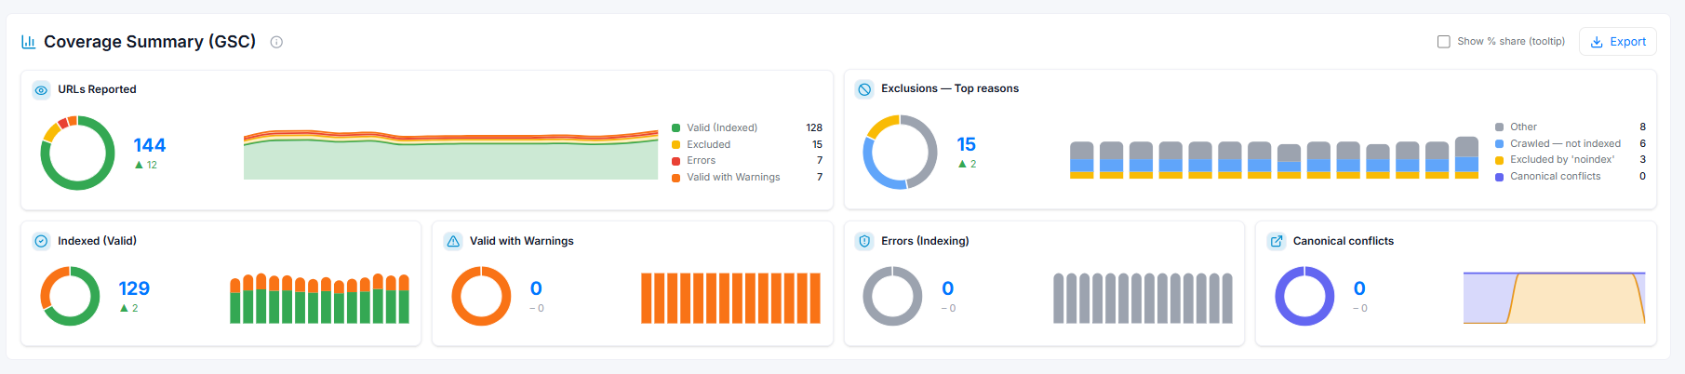Click the external link icon on Canonical conflicts
The width and height of the screenshot is (1685, 374).
coord(1277,241)
